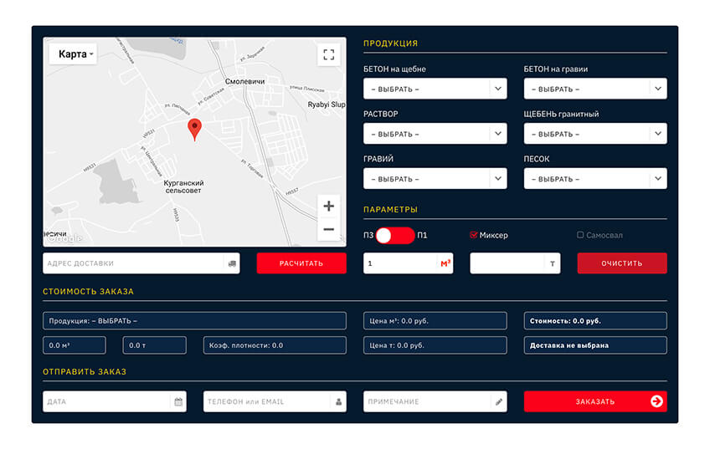Open the БЕТОН на щебне dropdown
The image size is (710, 449).
coord(435,89)
